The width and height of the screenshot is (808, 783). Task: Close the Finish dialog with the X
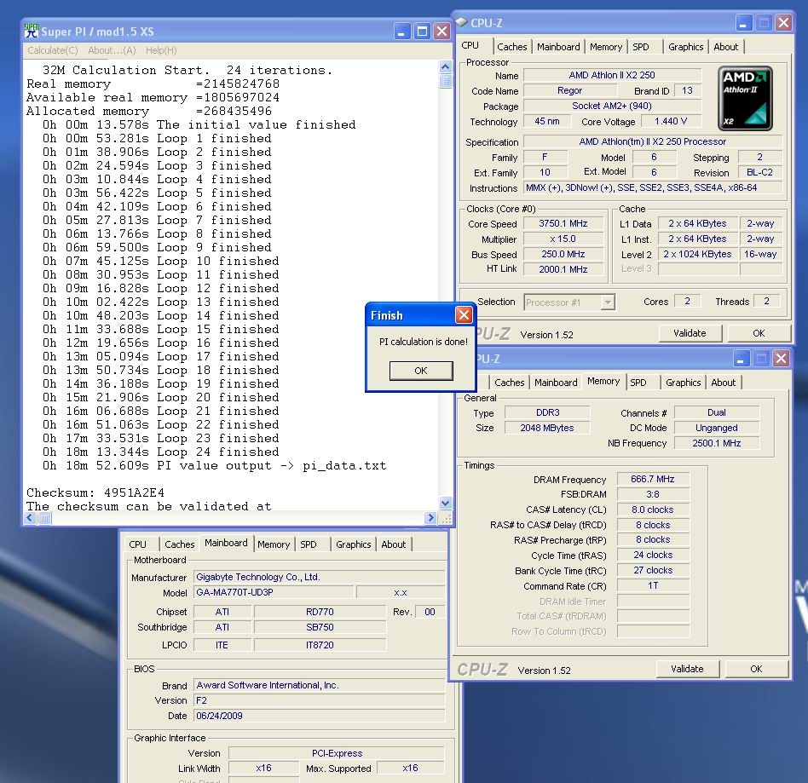point(464,314)
